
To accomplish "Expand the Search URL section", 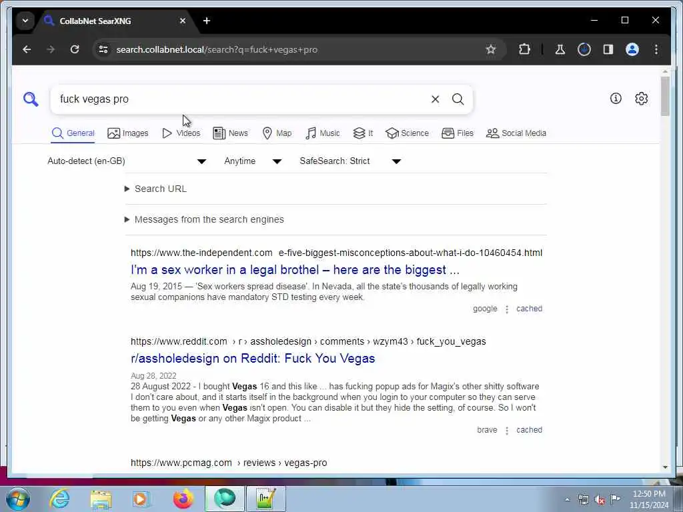I will pos(156,189).
